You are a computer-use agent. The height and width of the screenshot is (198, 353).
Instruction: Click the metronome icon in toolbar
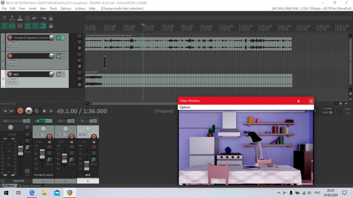pyautogui.click(x=51, y=18)
